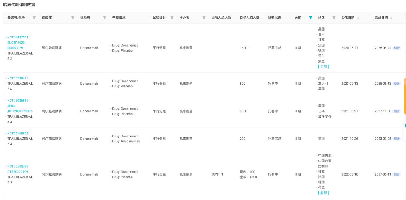Open 试验设计 column filter

point(172,18)
